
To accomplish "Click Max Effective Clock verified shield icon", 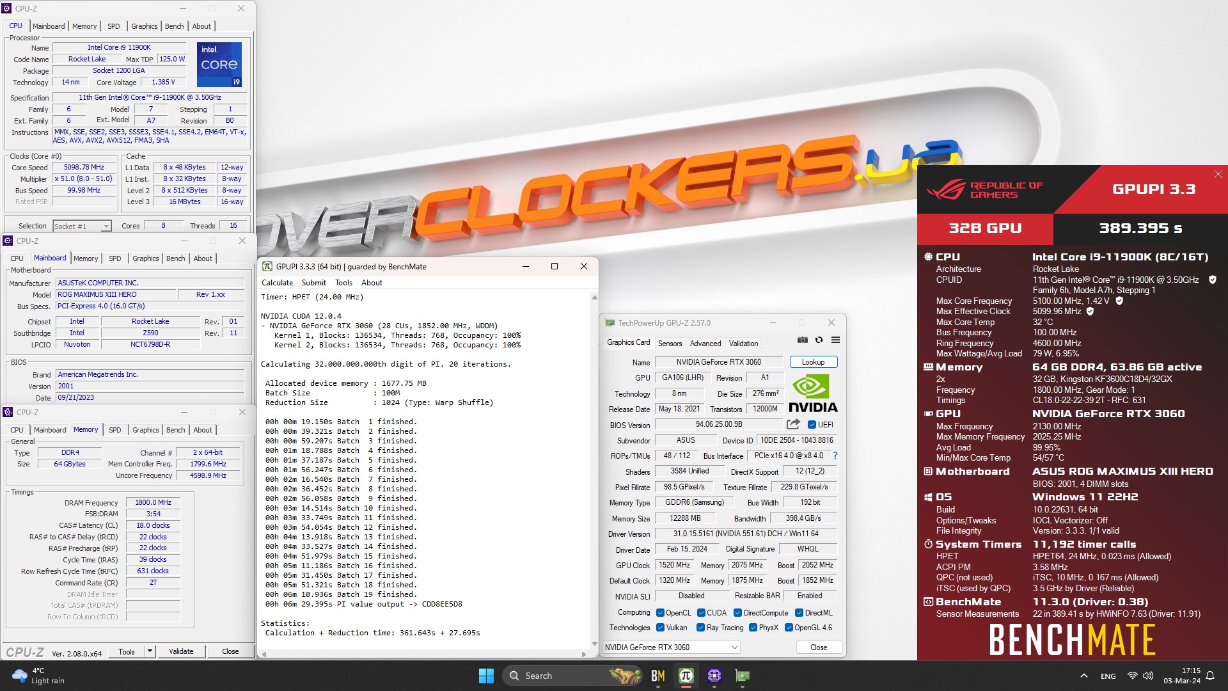I will (x=1090, y=311).
